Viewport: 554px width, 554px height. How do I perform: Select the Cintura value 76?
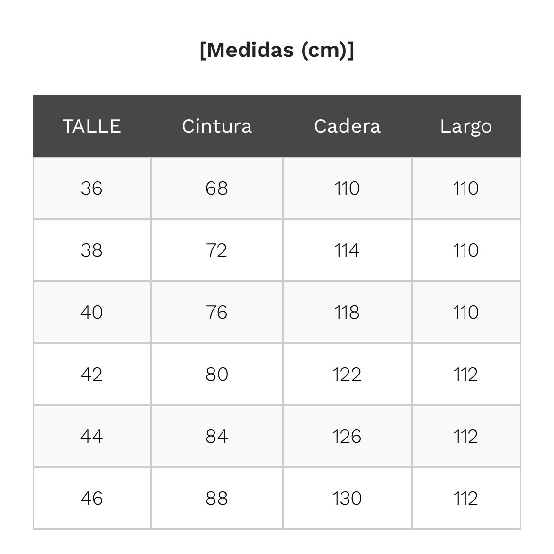click(217, 313)
